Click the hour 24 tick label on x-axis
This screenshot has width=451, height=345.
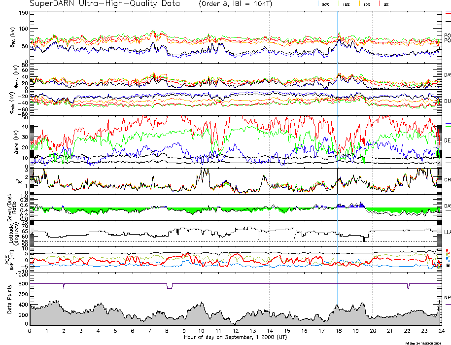[441, 331]
